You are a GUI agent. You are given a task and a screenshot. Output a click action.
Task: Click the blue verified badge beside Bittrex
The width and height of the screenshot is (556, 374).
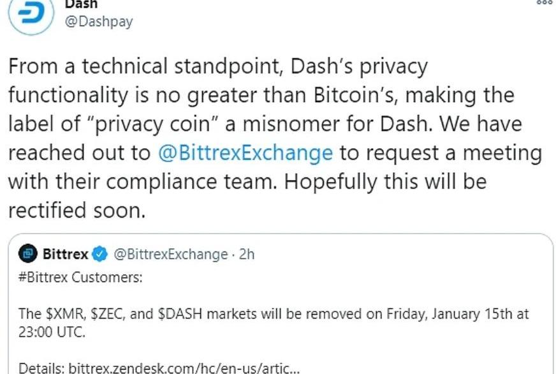[100, 255]
